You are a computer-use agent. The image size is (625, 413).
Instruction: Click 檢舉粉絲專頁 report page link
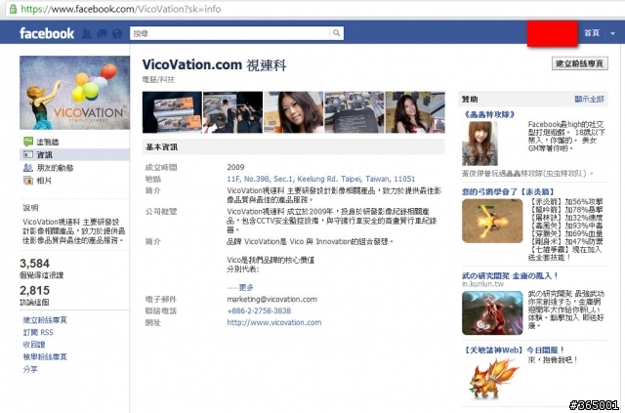pyautogui.click(x=45, y=356)
